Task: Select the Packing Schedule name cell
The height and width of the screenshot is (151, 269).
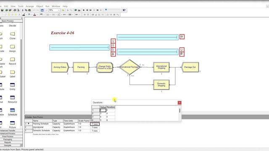Action: click(42, 124)
